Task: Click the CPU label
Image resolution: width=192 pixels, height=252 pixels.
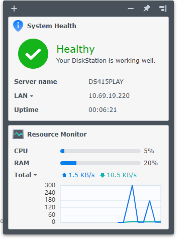Action: 21,151
